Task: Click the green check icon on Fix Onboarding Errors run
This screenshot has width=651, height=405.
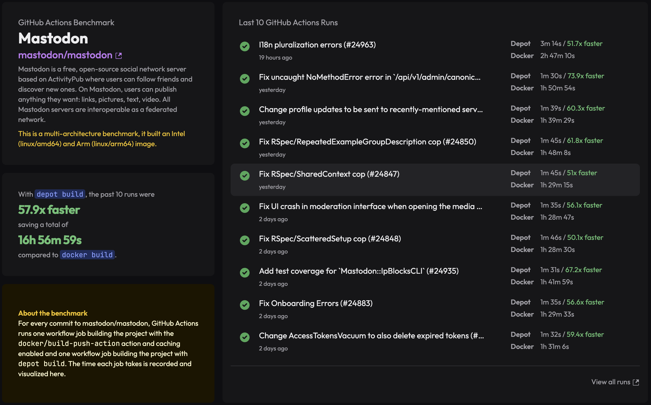Action: tap(245, 305)
